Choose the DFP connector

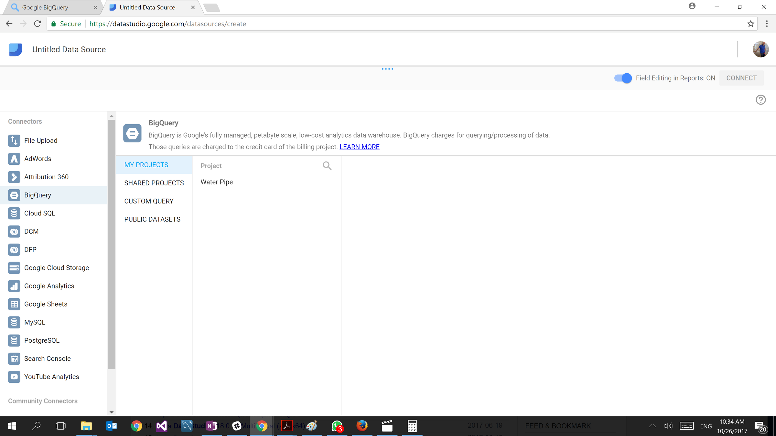tap(54, 249)
